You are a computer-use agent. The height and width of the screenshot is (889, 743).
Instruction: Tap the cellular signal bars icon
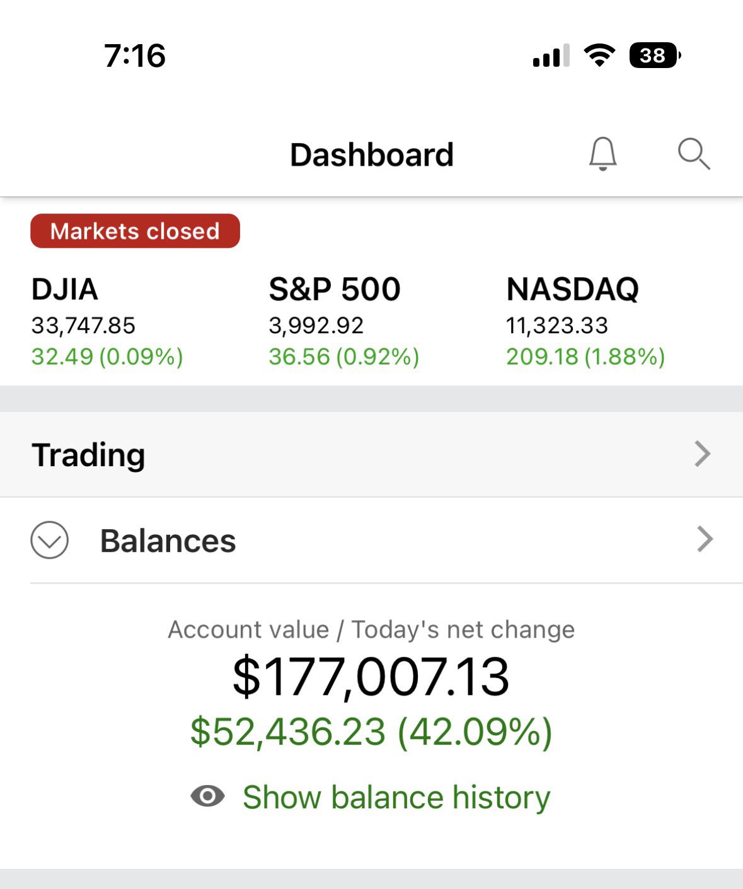(x=551, y=55)
